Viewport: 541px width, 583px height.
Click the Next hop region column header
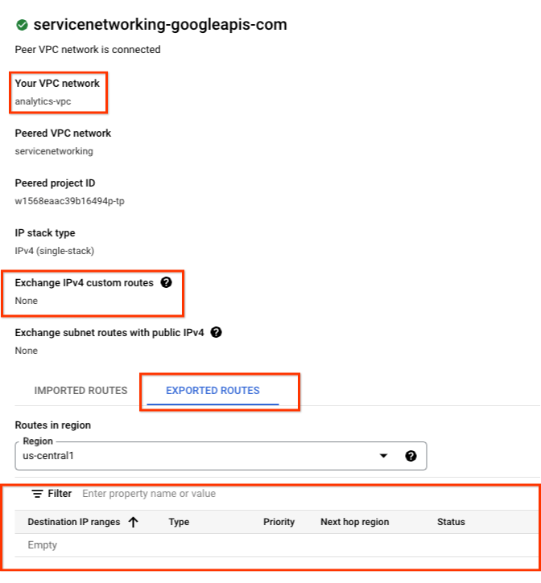coord(354,522)
